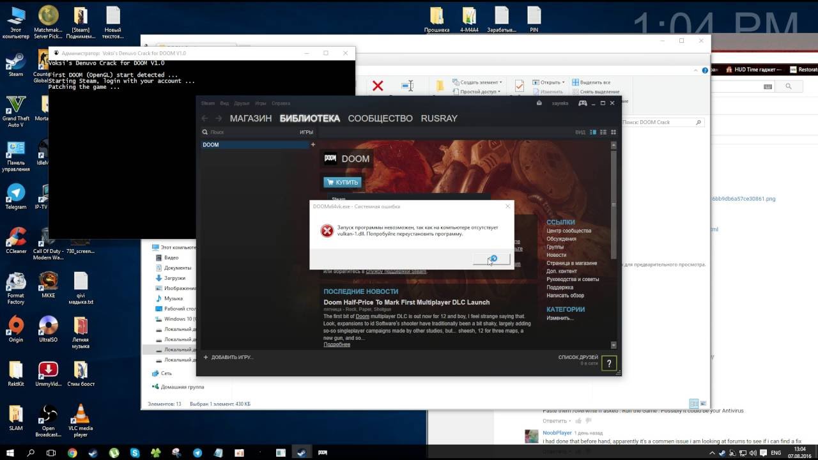818x460 pixels.
Task: Open the sayreks account dropdown in Steam
Action: 560,103
